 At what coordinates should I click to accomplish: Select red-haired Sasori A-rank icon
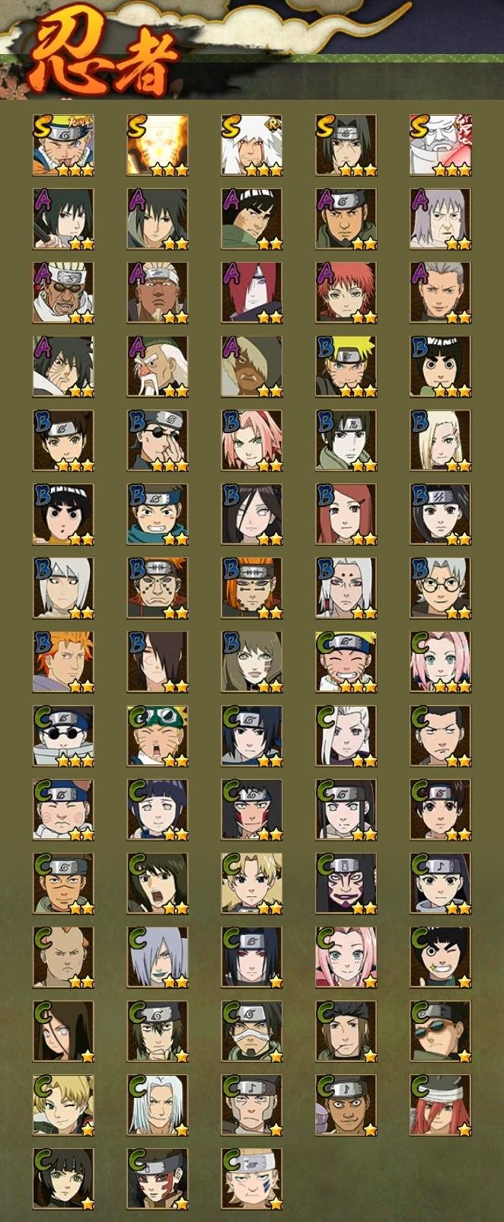coord(346,293)
